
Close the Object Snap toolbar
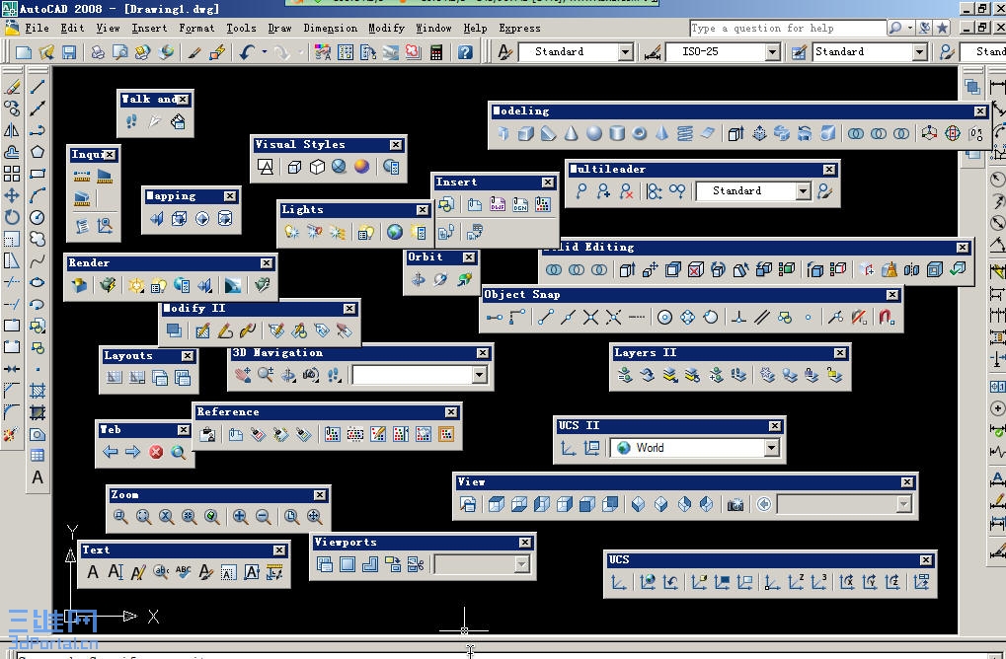click(x=892, y=295)
